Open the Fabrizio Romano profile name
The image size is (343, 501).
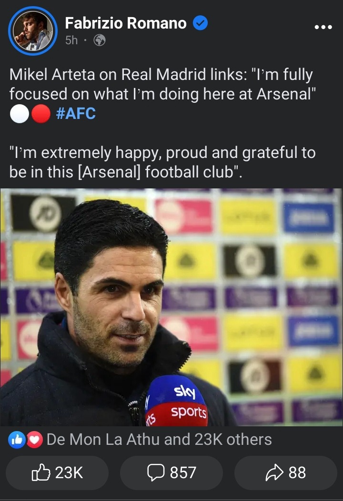[126, 23]
